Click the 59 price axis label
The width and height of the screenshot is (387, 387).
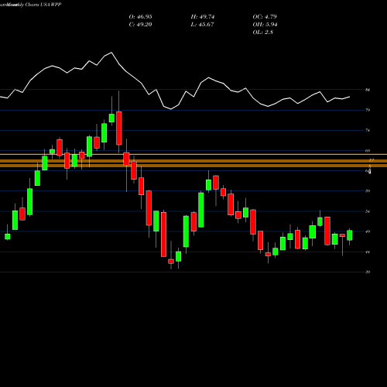click(x=368, y=191)
